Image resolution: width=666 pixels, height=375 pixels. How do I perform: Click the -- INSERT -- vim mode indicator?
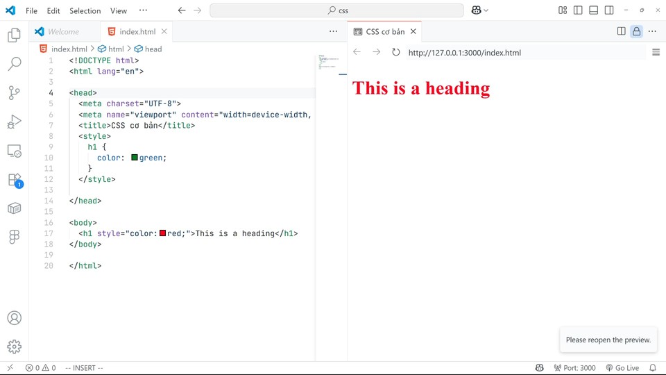click(84, 368)
